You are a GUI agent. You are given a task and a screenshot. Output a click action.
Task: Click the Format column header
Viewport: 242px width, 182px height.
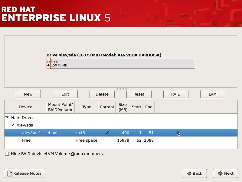[107, 107]
